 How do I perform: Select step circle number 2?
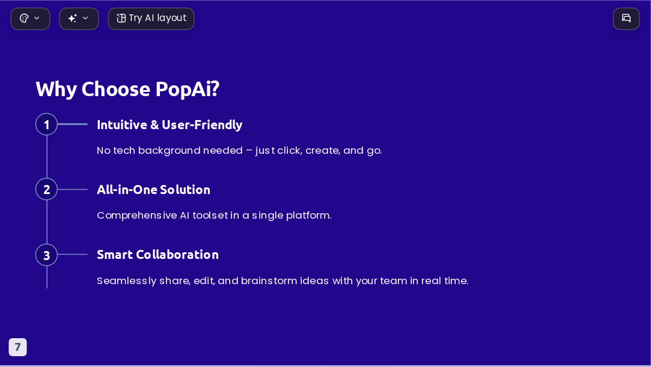46,189
